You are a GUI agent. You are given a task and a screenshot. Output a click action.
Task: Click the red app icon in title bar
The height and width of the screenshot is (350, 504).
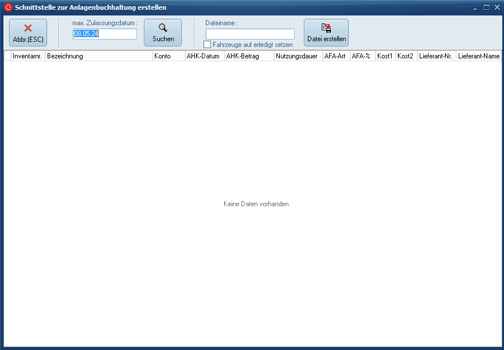point(8,7)
